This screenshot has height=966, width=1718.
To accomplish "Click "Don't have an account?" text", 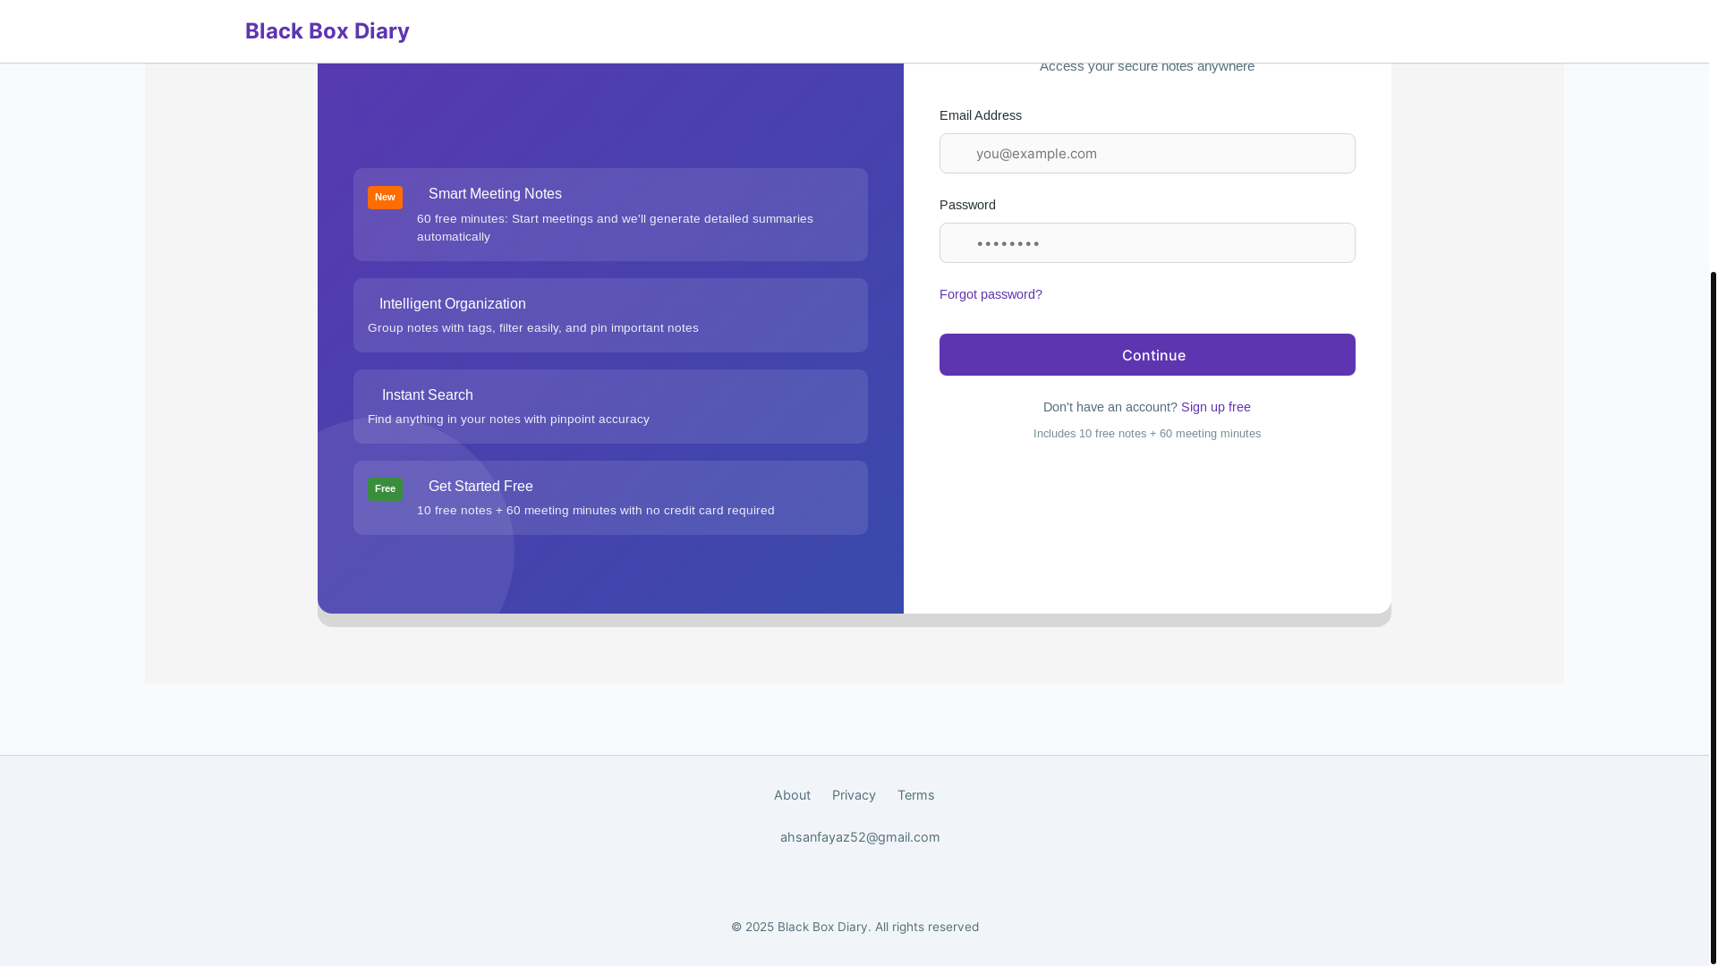I will [1110, 407].
